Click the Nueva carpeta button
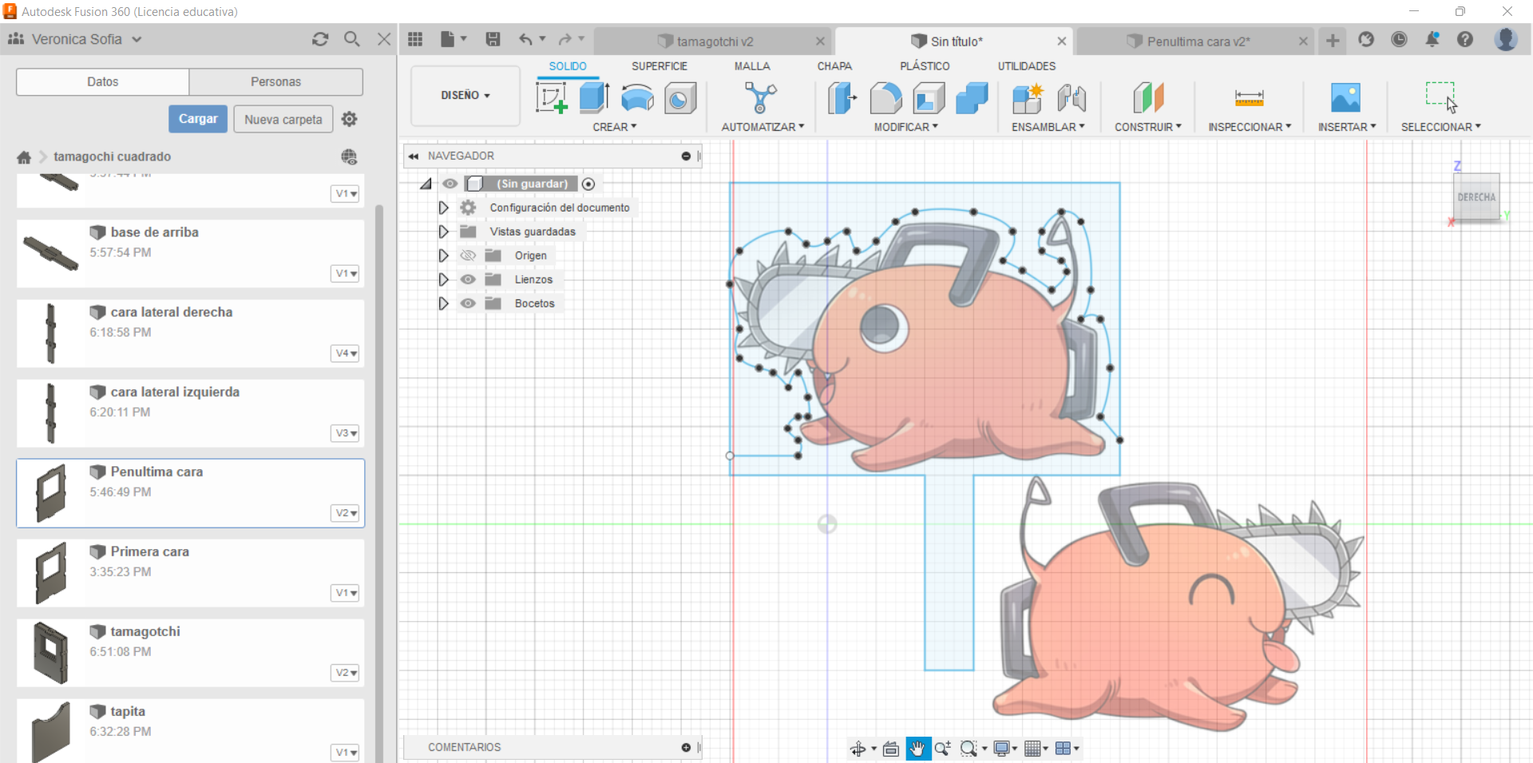 [283, 120]
